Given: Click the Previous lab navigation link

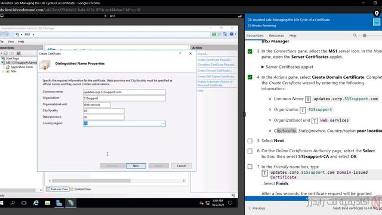Looking at the screenshot, I should pos(257,208).
